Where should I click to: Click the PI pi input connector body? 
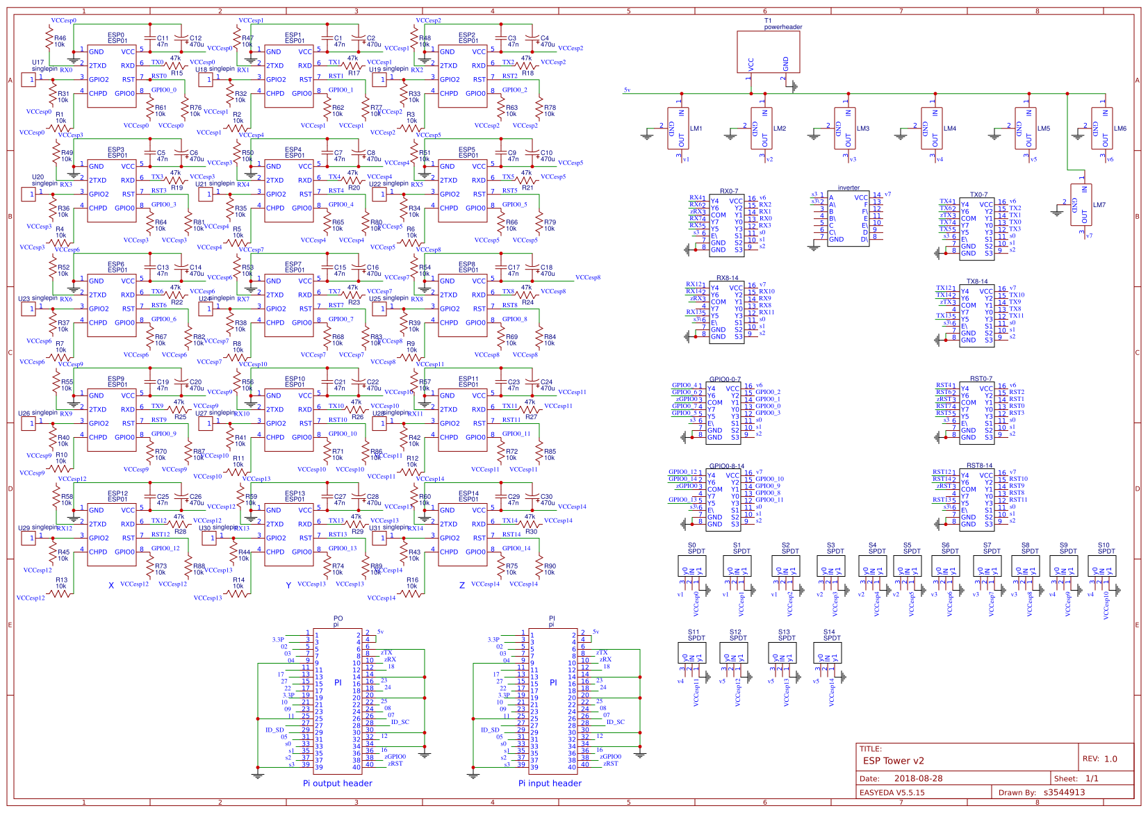553,702
